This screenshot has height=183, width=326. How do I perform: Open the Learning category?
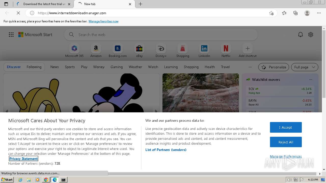pyautogui.click(x=171, y=67)
